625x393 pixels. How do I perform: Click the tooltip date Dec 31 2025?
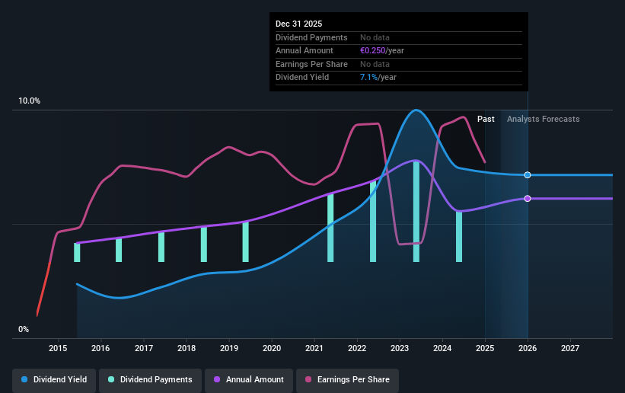click(x=298, y=24)
